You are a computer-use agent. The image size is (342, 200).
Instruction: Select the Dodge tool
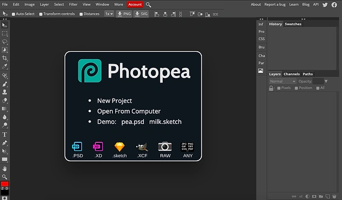coord(5,125)
